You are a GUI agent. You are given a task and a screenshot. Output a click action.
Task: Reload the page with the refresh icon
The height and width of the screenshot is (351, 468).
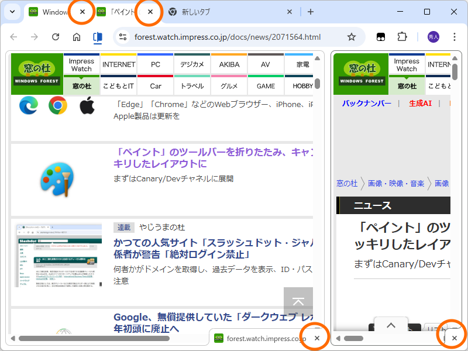(55, 36)
